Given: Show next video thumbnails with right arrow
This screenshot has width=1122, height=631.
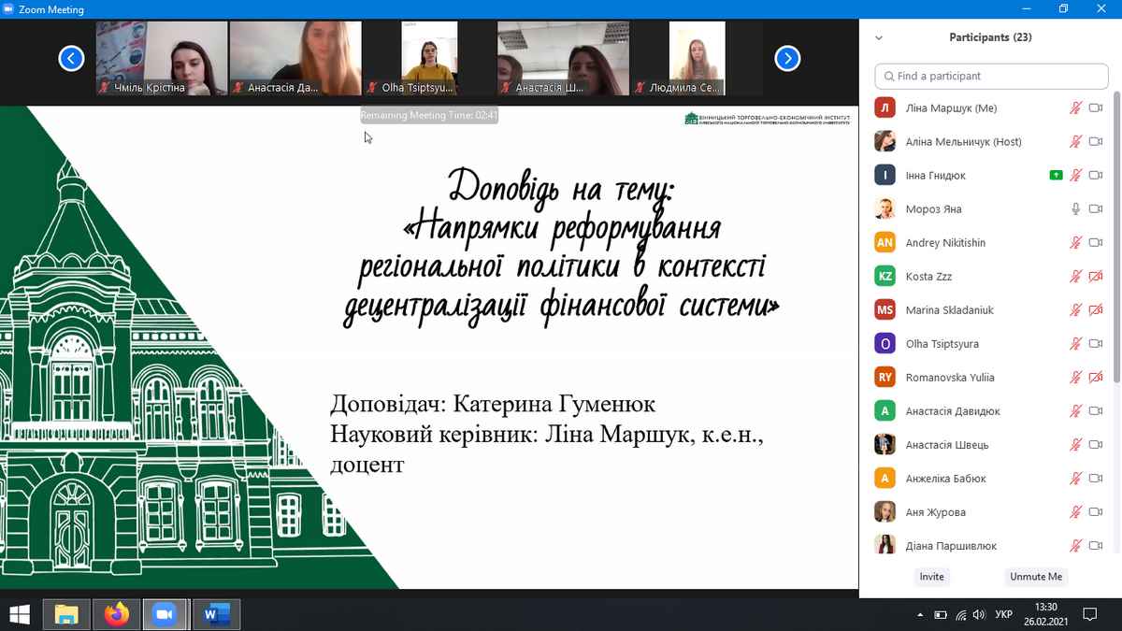Looking at the screenshot, I should click(787, 59).
